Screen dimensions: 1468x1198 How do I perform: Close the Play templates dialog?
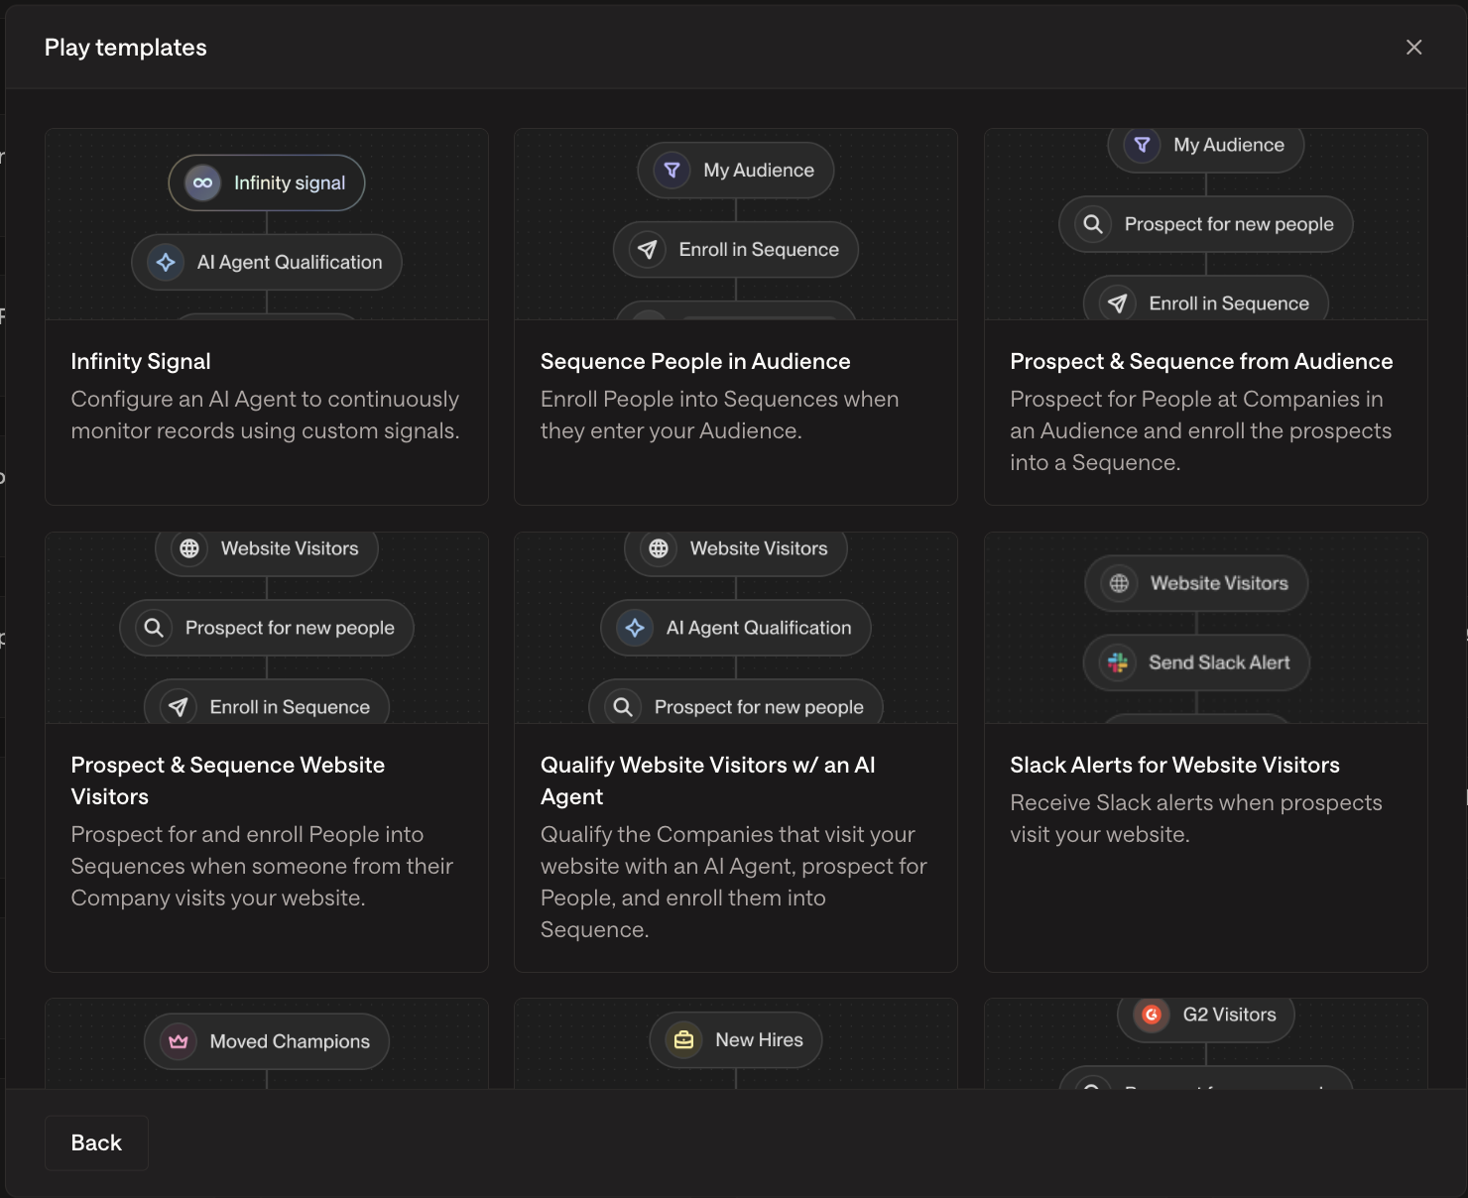(1413, 47)
